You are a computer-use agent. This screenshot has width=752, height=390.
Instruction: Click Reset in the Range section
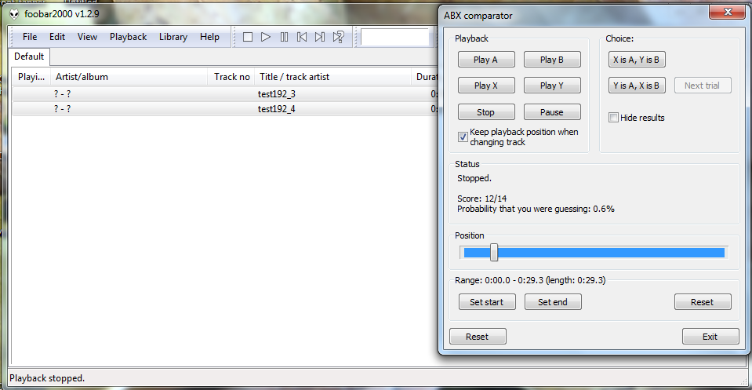click(x=703, y=302)
